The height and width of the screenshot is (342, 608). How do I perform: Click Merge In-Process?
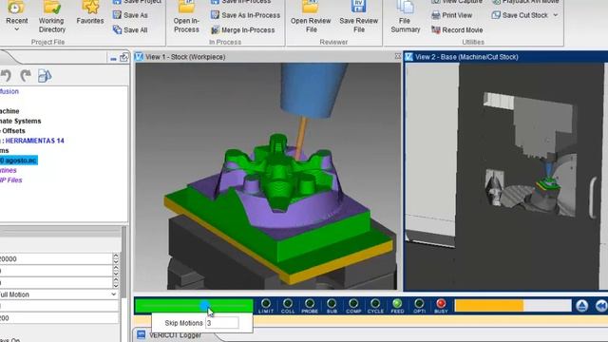tap(243, 29)
